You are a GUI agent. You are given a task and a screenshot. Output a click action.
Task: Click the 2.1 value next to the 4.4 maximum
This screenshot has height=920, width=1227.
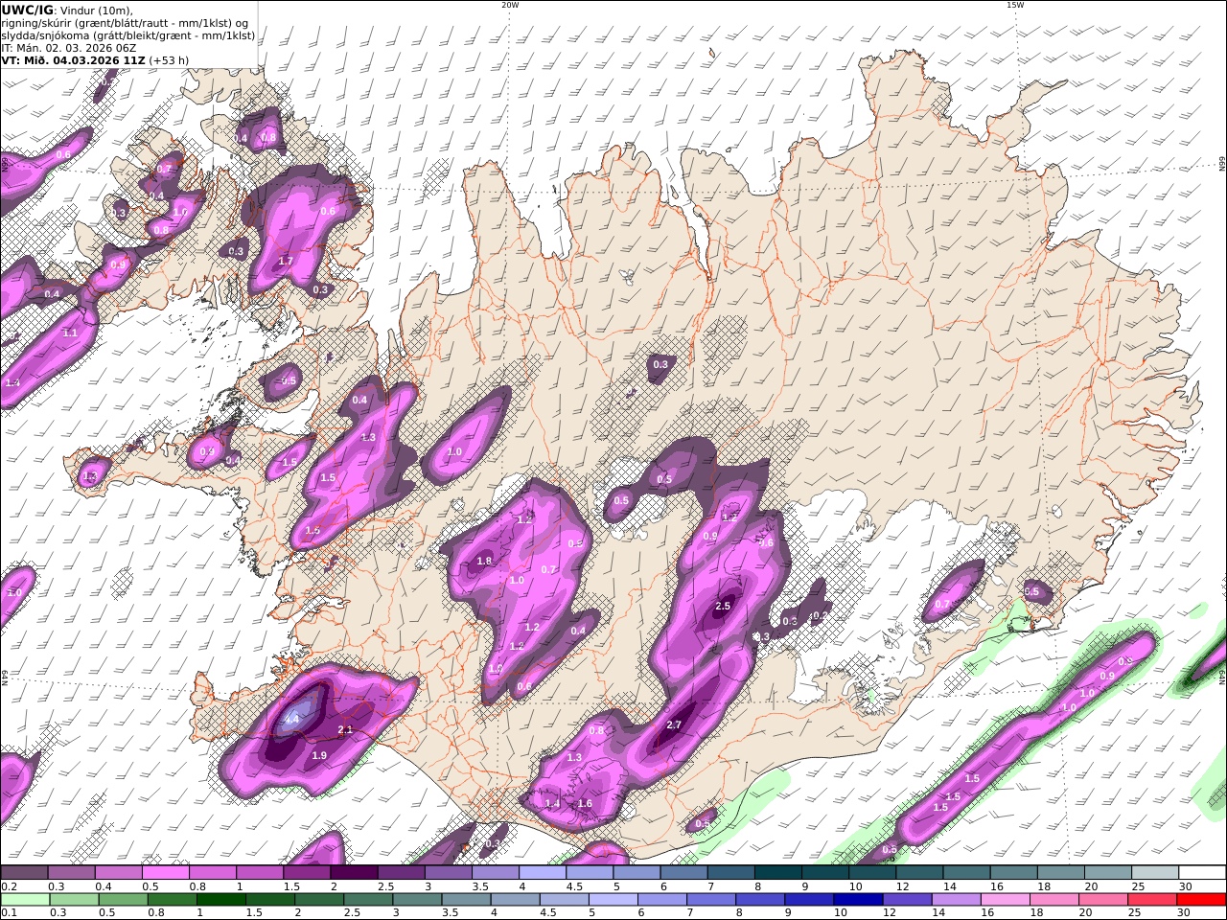[x=346, y=730]
